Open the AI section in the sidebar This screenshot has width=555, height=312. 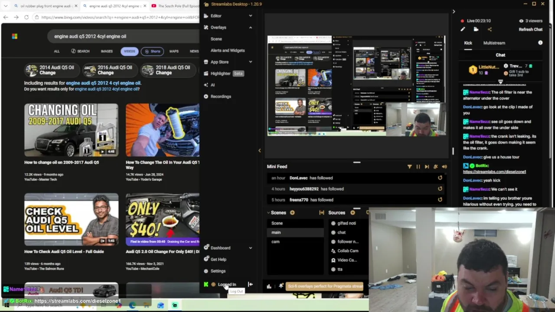[x=212, y=85]
